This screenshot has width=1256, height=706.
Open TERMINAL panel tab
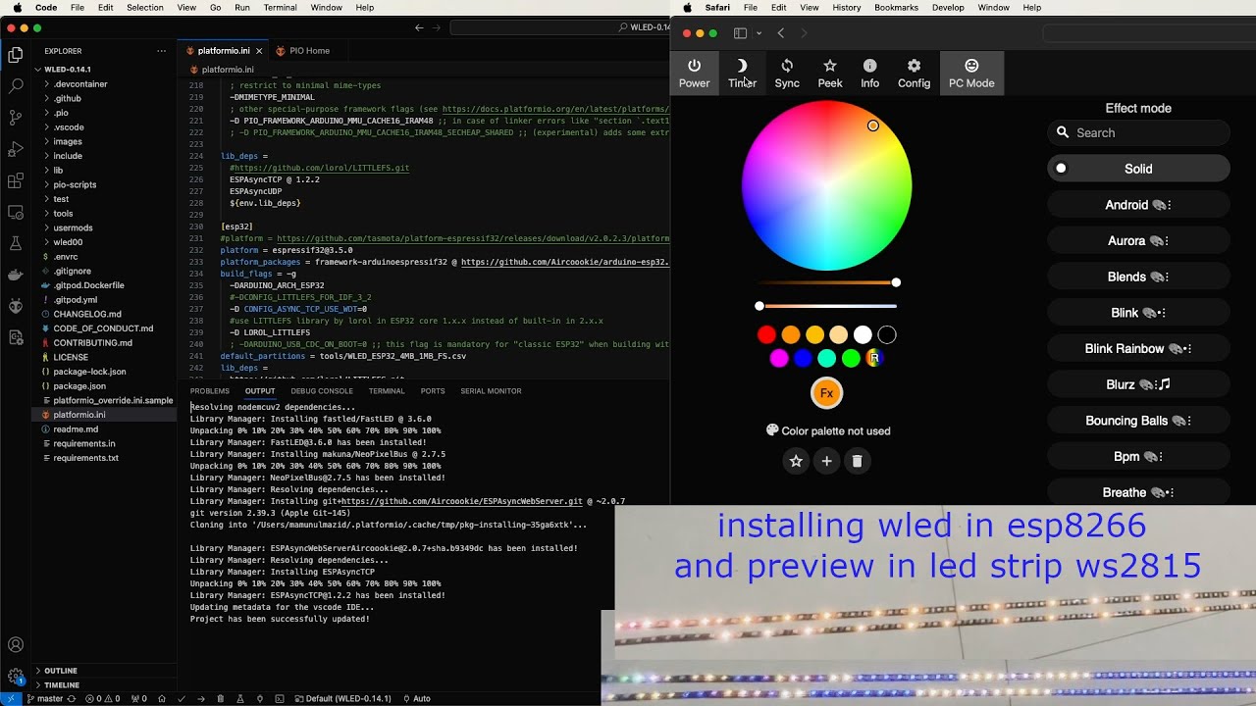(387, 391)
